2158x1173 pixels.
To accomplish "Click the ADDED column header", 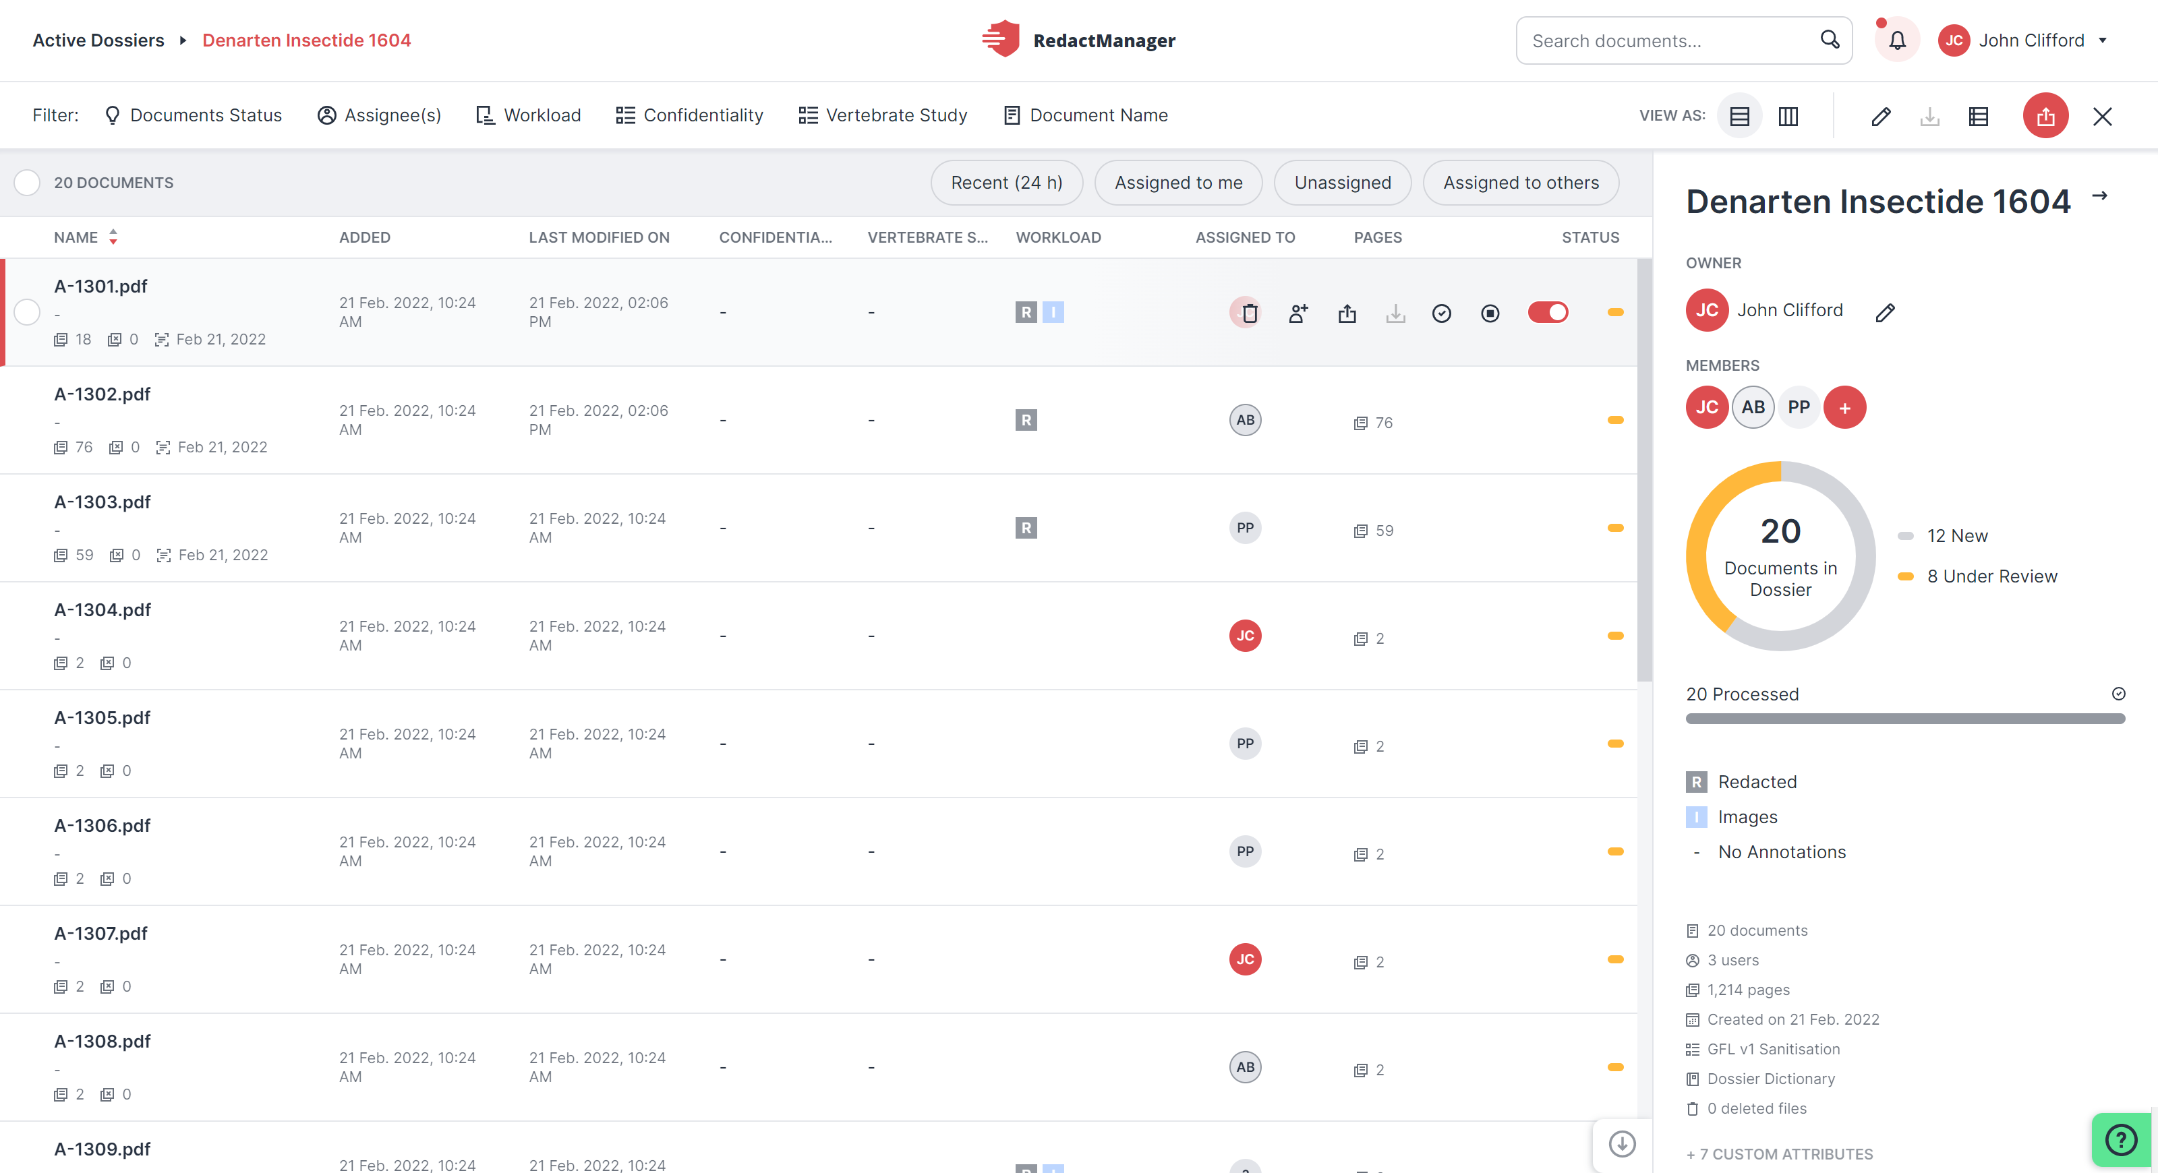I will 364,237.
